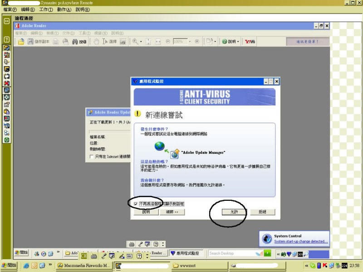Open pcAnywhere 說明(H) menu

pyautogui.click(x=83, y=10)
